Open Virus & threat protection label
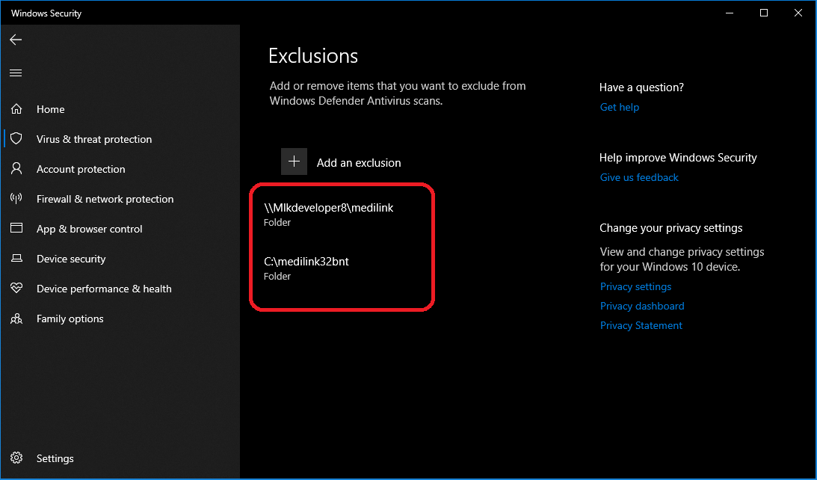Viewport: 817px width, 480px height. tap(94, 139)
